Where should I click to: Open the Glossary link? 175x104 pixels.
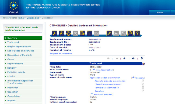click(x=139, y=78)
